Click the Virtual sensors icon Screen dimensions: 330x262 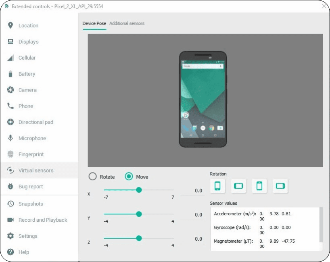pos(10,171)
